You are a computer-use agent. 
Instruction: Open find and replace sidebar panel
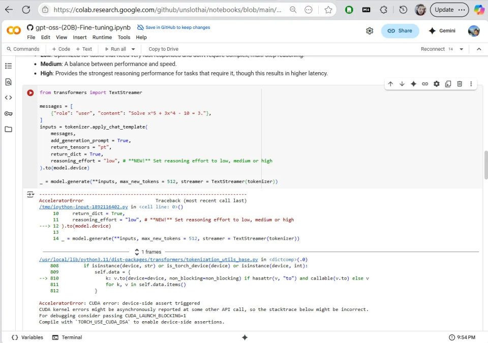pyautogui.click(x=8, y=82)
